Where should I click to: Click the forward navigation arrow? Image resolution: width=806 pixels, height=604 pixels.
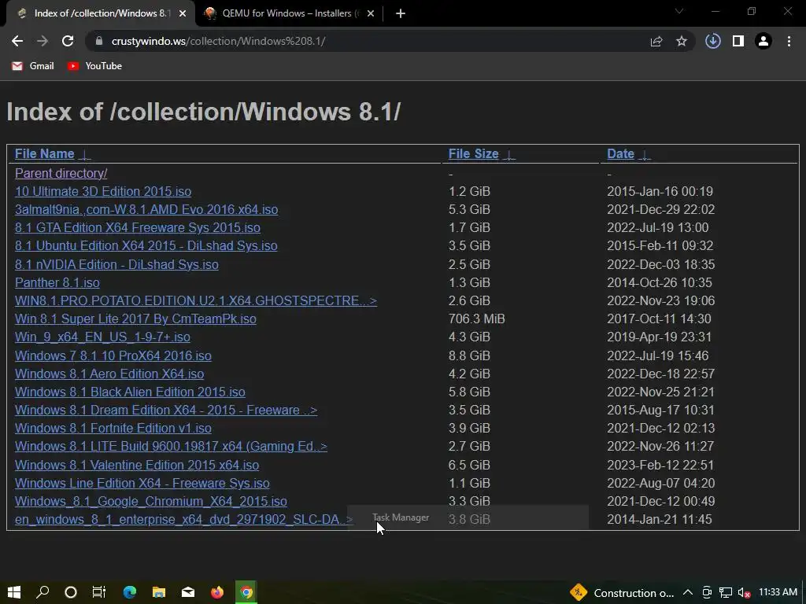tap(43, 41)
